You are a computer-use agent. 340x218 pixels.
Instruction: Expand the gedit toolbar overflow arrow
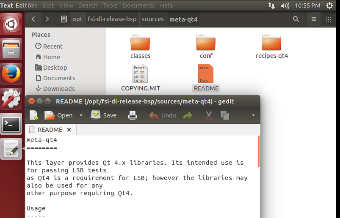click(253, 115)
